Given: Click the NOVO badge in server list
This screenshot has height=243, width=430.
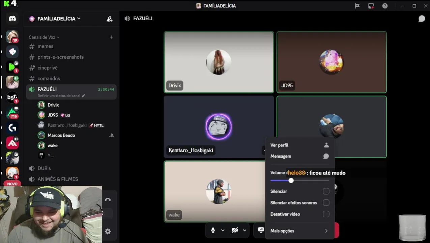Looking at the screenshot, I should coord(12,184).
